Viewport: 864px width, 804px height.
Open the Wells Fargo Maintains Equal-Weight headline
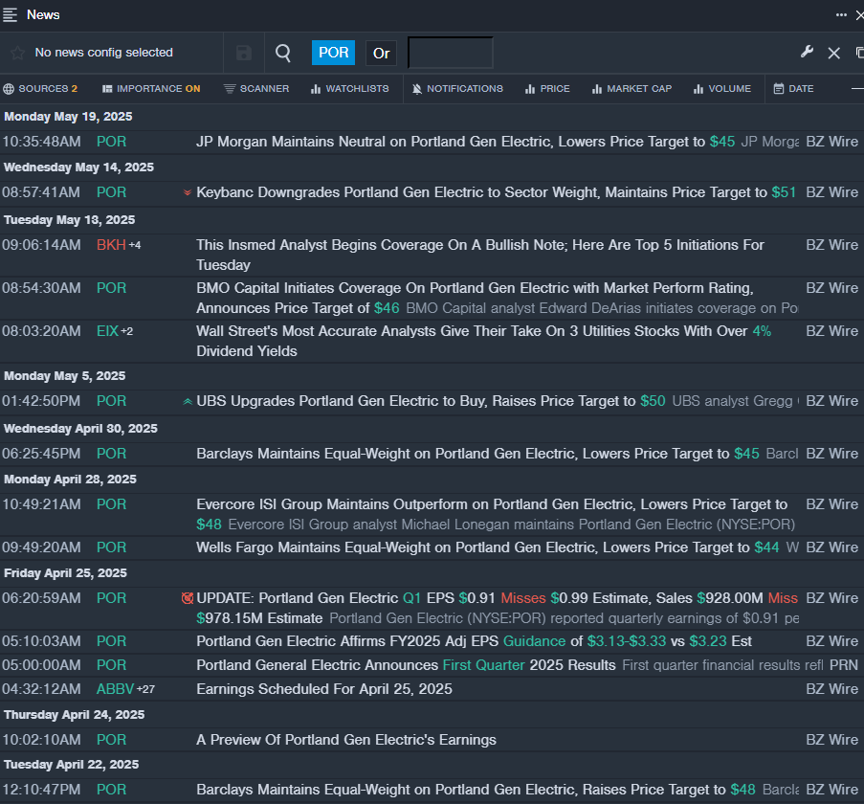(487, 547)
